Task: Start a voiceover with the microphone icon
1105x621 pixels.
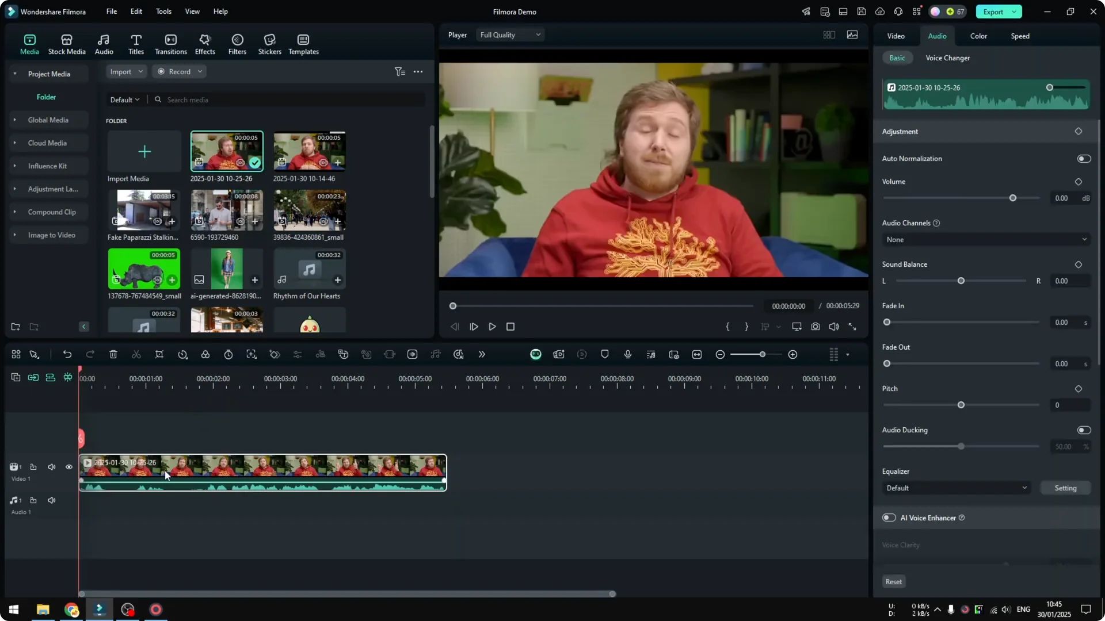Action: 627,354
